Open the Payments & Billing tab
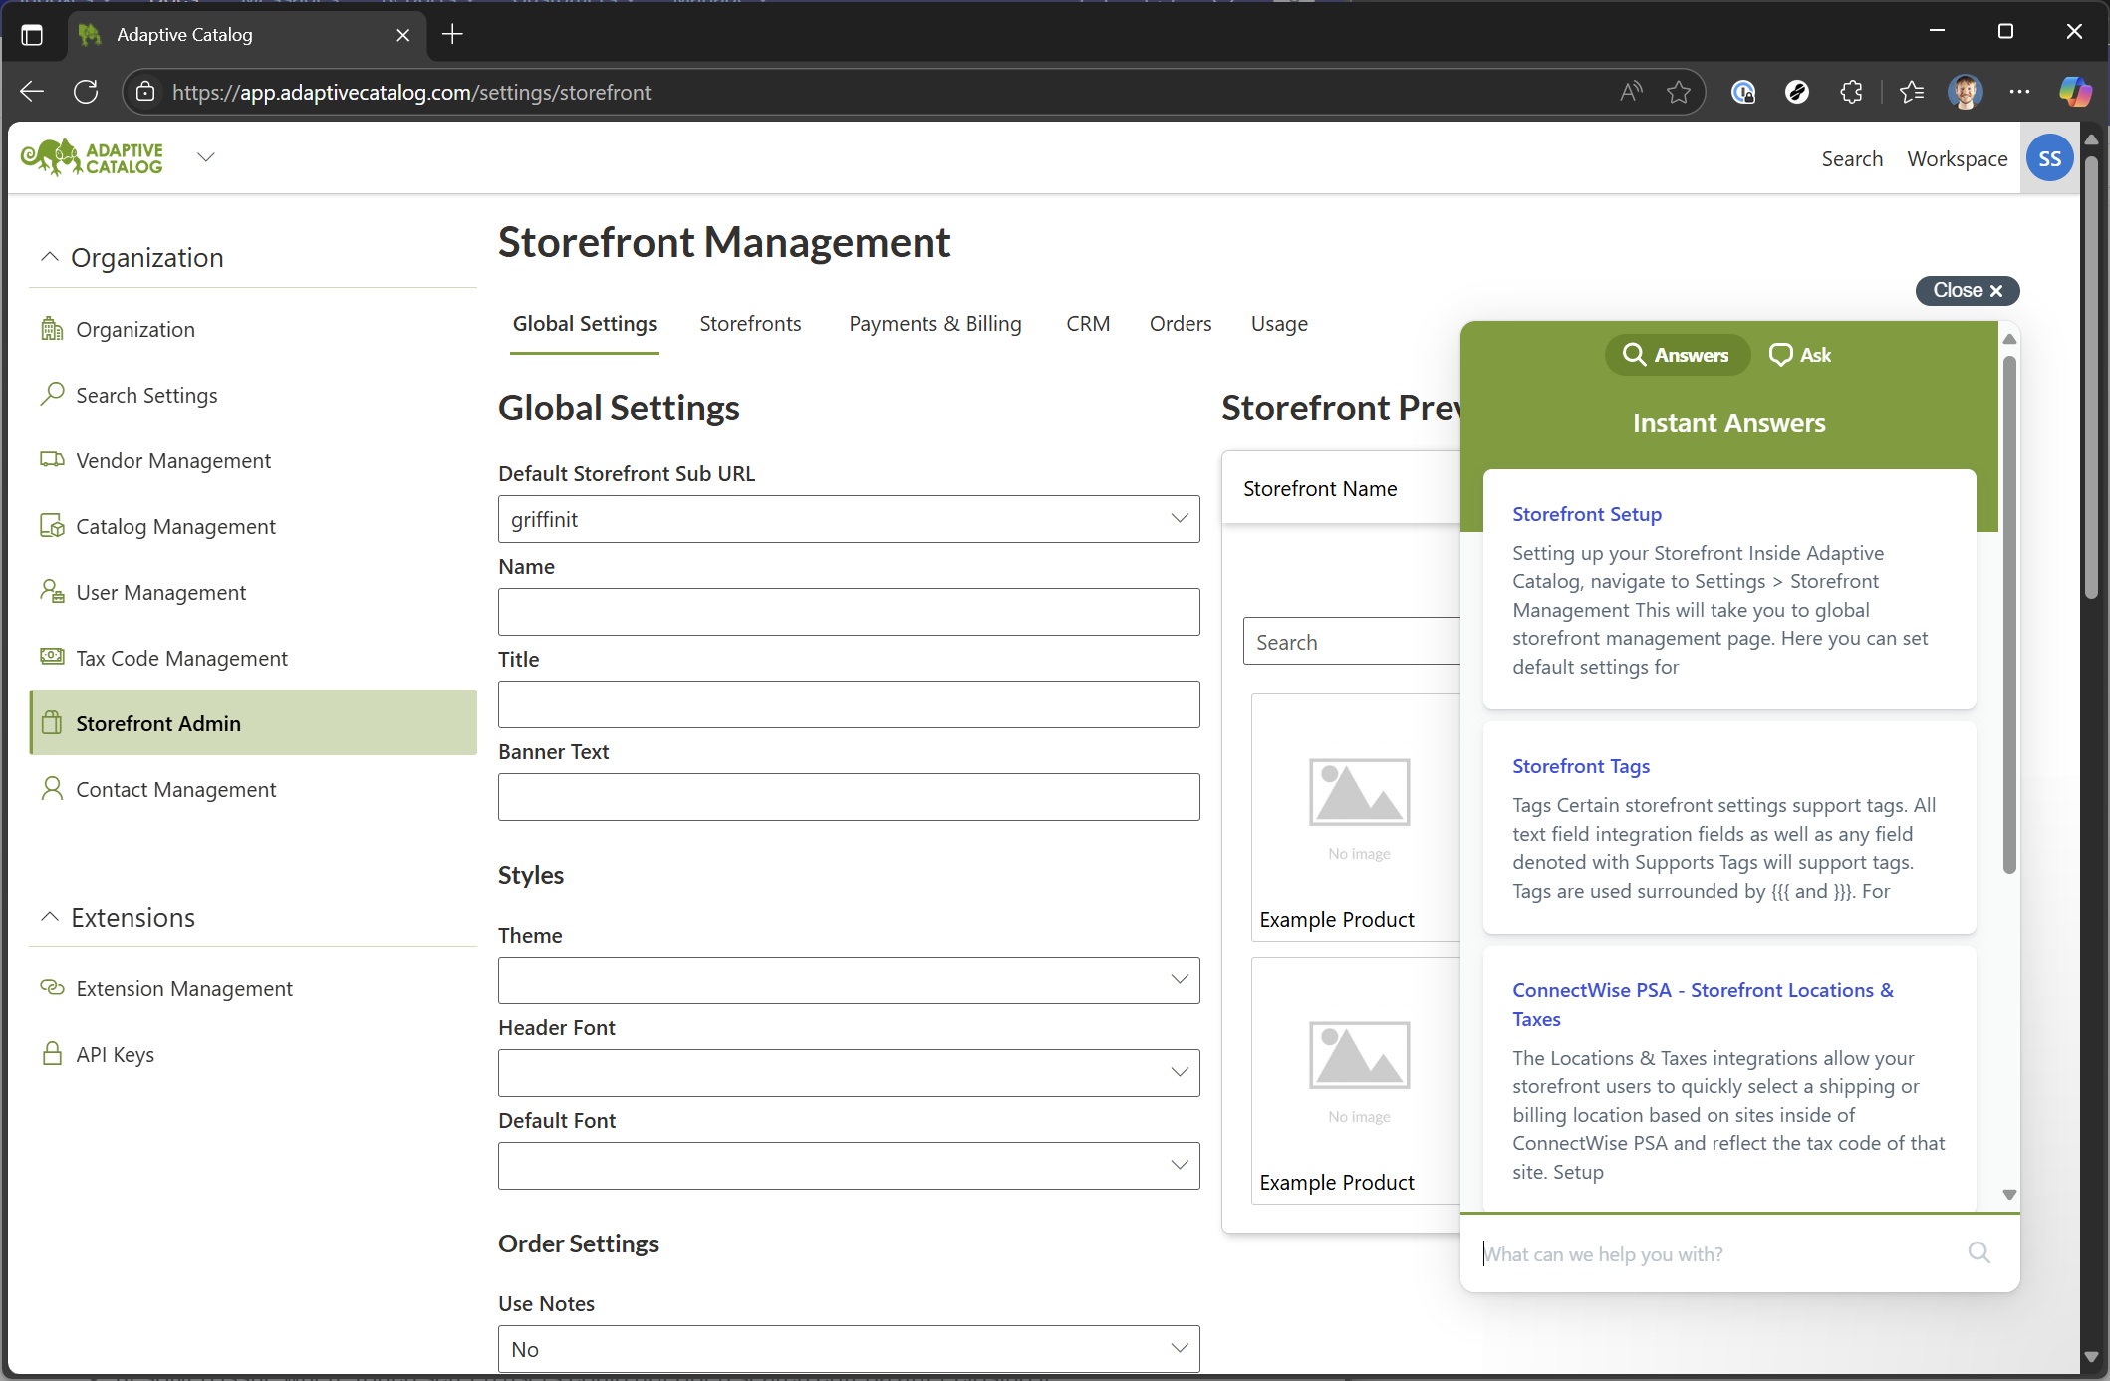The width and height of the screenshot is (2110, 1381). 935,324
